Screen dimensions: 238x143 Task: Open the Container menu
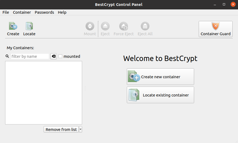(22, 12)
